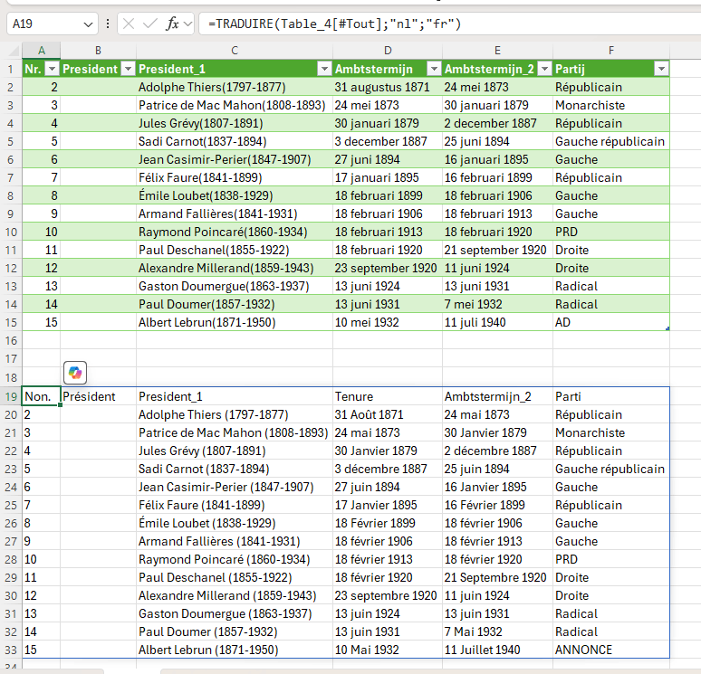701x674 pixels.
Task: Select column F header
Action: [611, 51]
